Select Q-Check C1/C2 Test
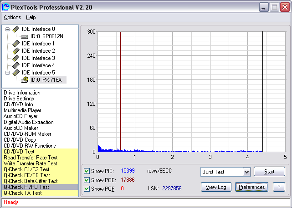 point(40,169)
